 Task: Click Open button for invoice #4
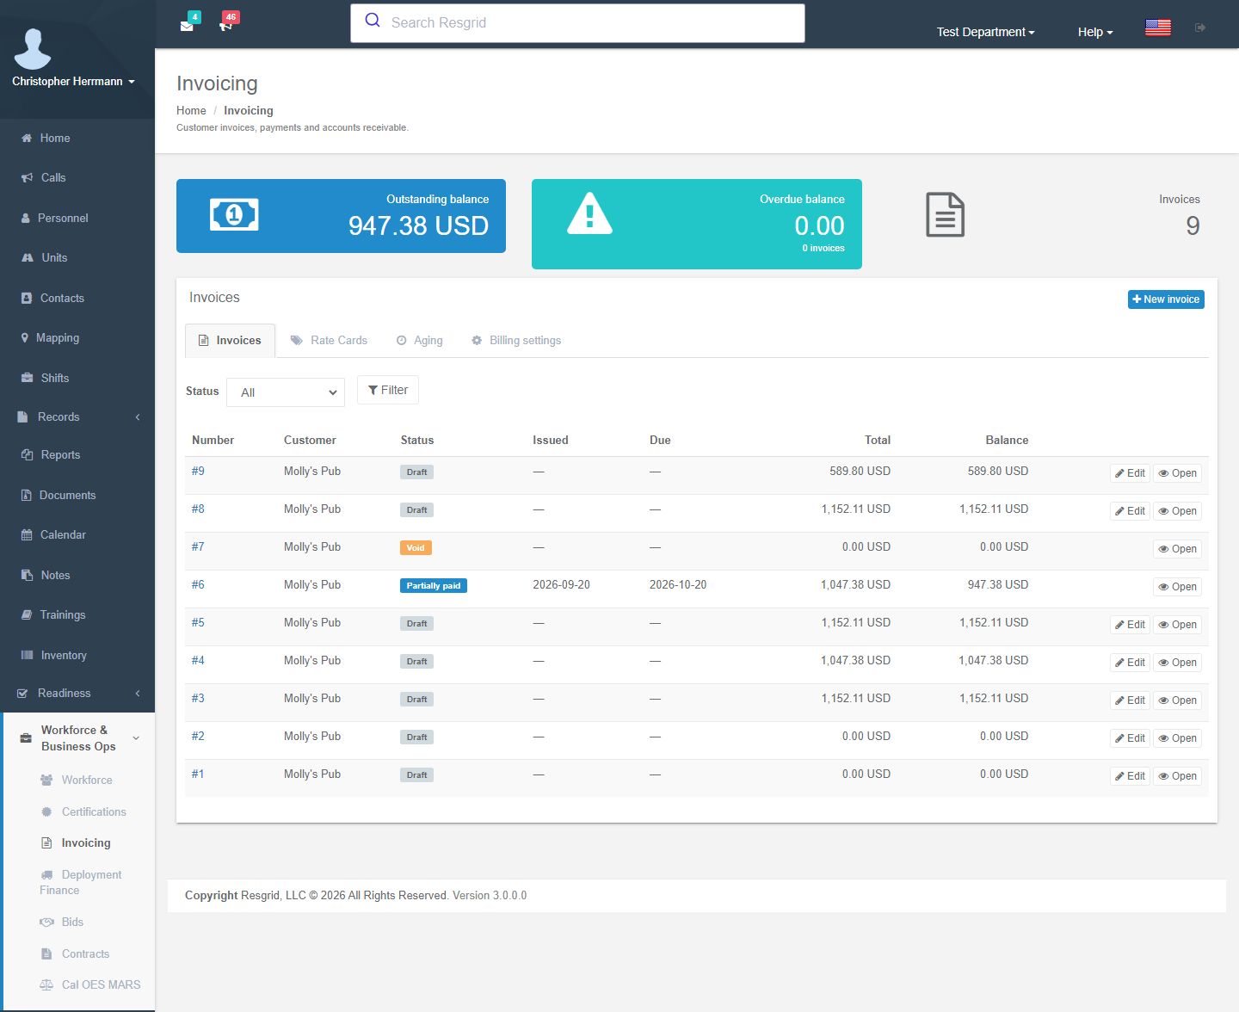[x=1177, y=663]
